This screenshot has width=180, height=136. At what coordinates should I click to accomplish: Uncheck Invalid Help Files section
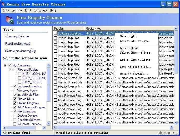coord(15,95)
